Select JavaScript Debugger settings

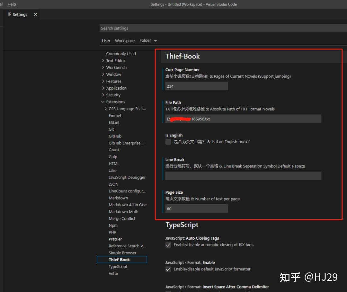127,177
